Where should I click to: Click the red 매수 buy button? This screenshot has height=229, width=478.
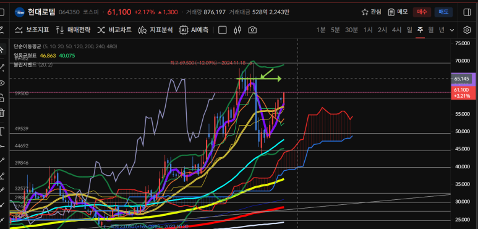[422, 12]
